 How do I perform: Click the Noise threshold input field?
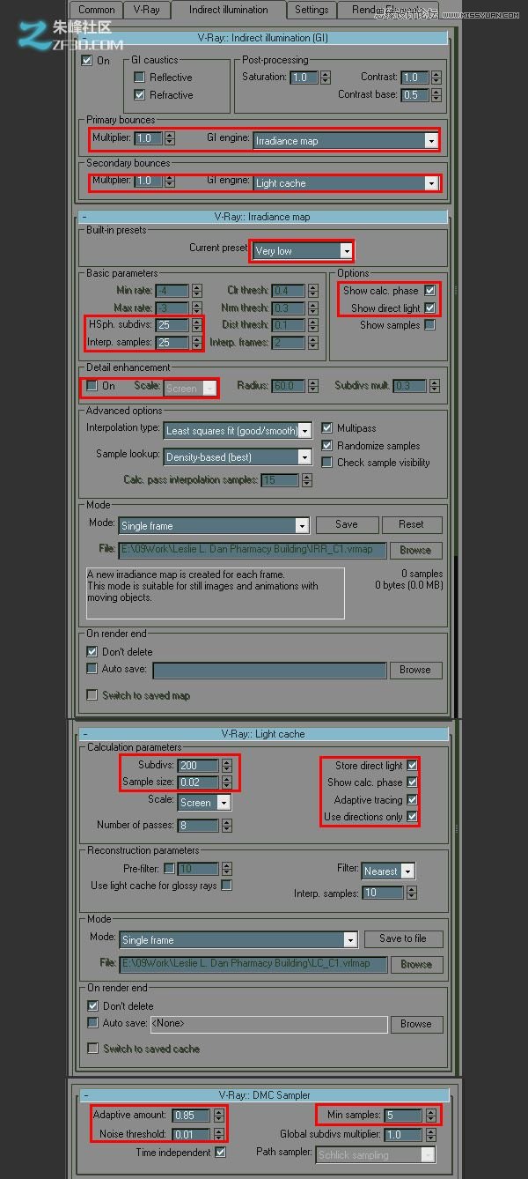tap(191, 1135)
